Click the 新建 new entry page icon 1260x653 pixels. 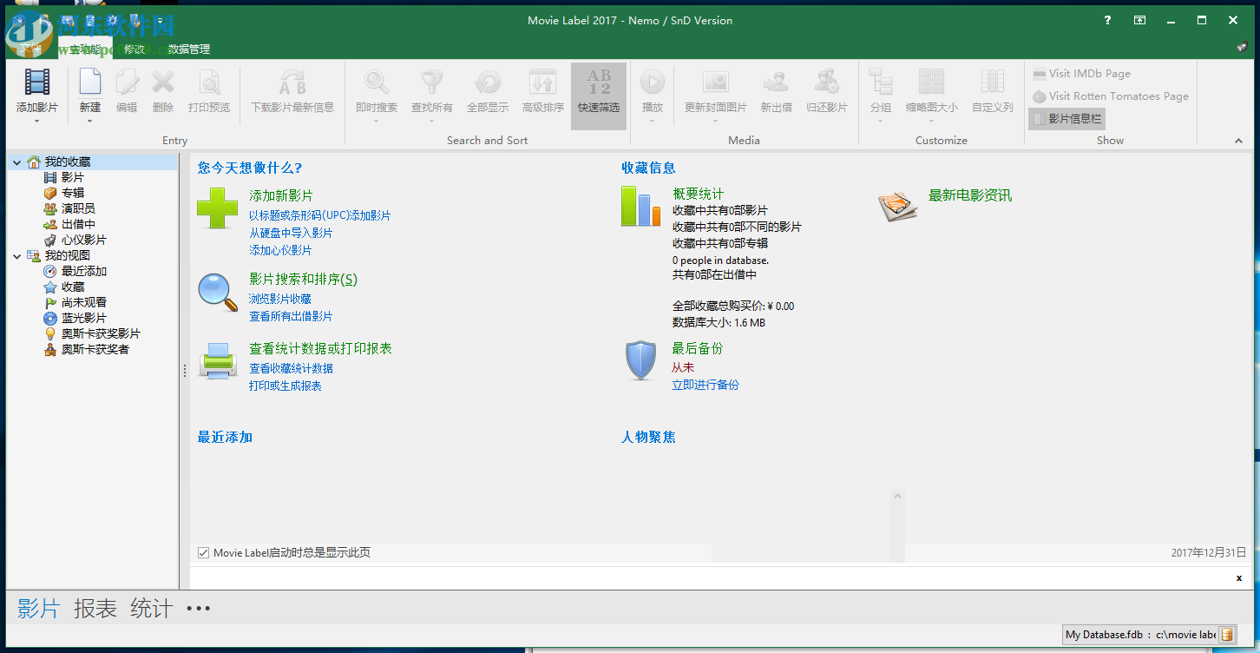click(90, 82)
